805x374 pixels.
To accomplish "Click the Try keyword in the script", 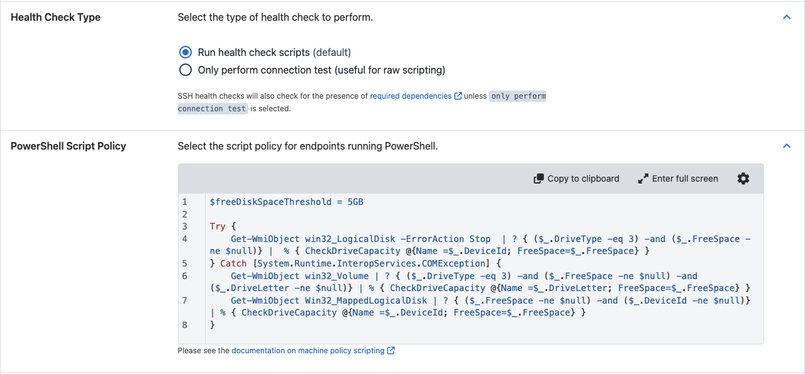I will pos(218,226).
